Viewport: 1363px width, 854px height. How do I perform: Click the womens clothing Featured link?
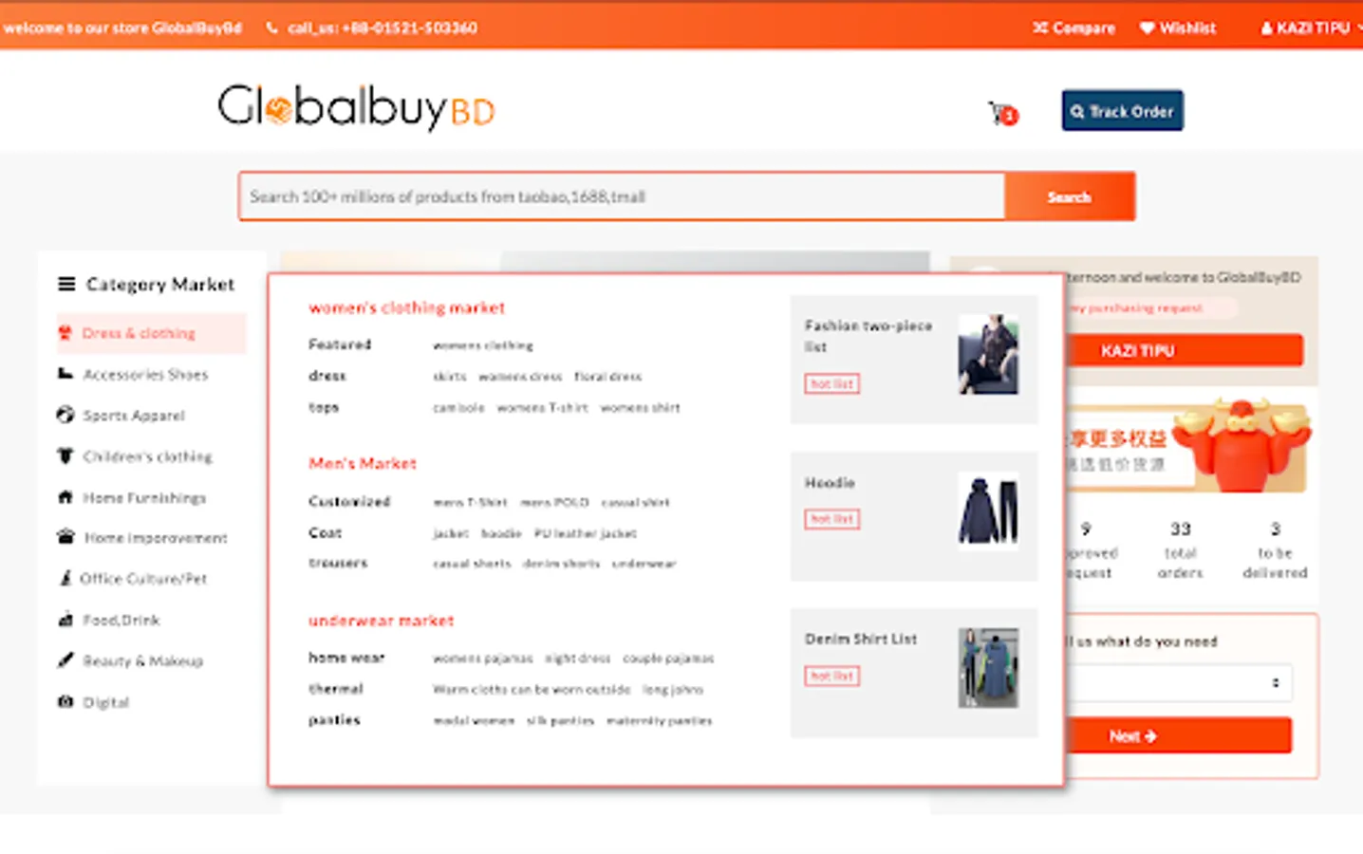[482, 345]
